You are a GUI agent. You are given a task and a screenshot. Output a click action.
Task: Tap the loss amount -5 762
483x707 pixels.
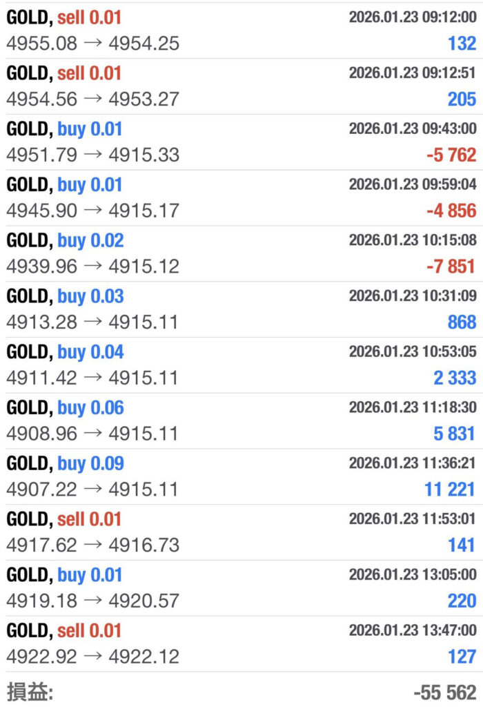click(x=451, y=155)
